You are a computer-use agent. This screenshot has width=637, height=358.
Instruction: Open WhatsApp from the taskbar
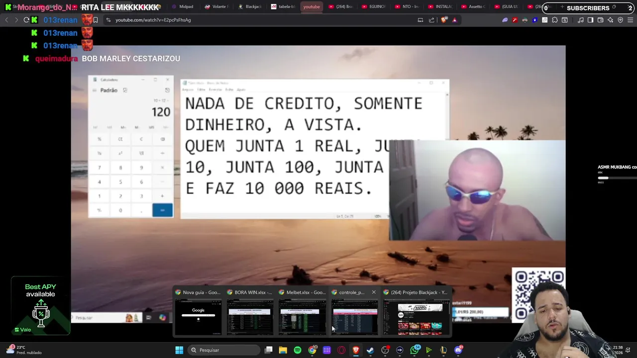coord(415,350)
